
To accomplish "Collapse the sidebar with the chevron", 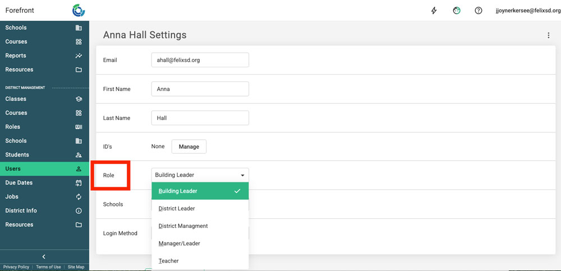I will click(x=44, y=256).
